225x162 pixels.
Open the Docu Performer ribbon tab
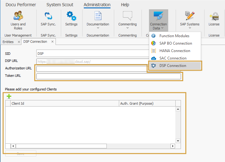(21, 5)
